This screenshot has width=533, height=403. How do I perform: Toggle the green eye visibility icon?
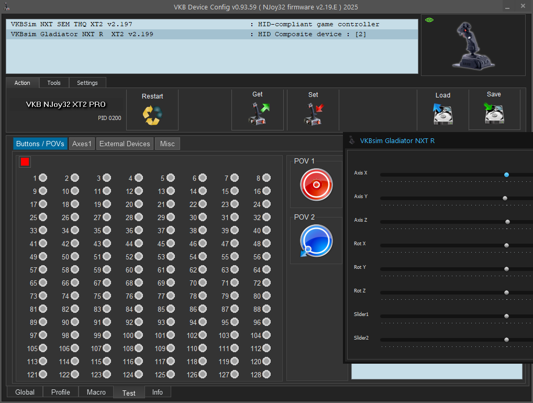[x=429, y=20]
